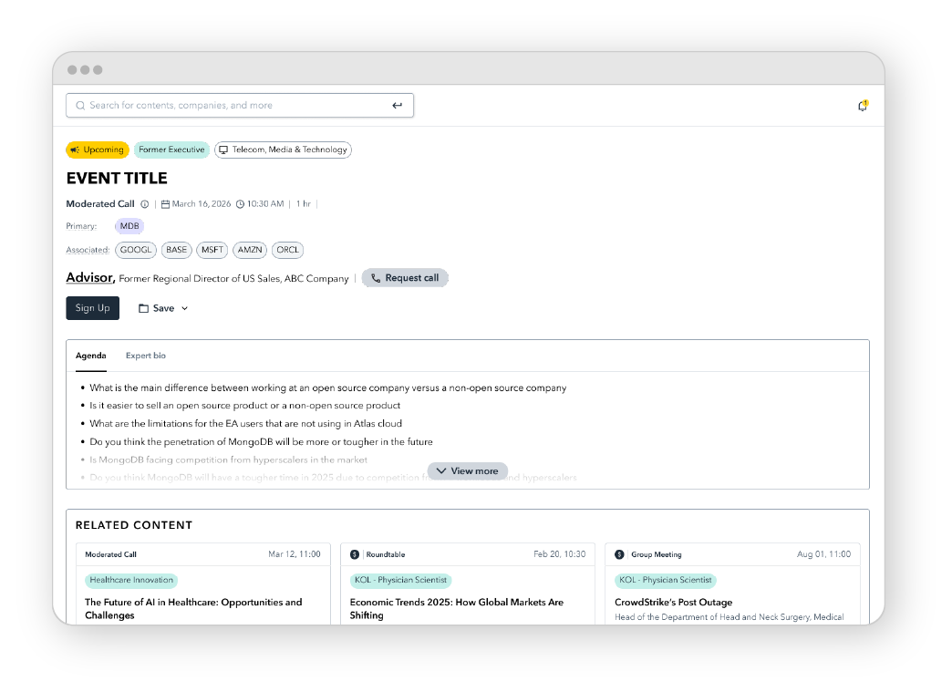This screenshot has height=692, width=952.
Task: Click the RELATED CONTENT heading
Action: tap(133, 526)
